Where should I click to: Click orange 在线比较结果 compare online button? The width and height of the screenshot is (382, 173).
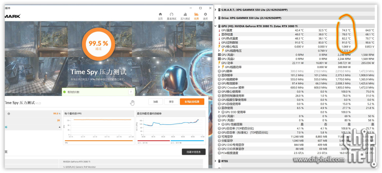click(192, 102)
